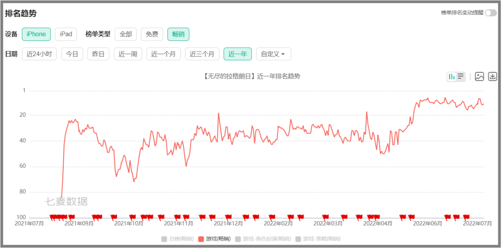Choose 全部 chart type
The width and height of the screenshot is (502, 248).
pos(125,34)
